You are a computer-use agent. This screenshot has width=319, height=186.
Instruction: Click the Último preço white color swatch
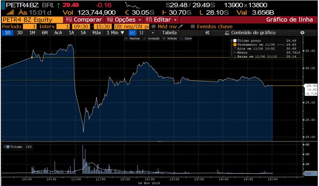[234, 41]
